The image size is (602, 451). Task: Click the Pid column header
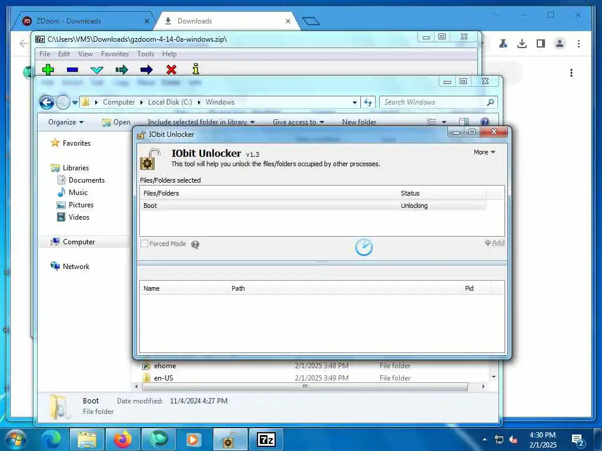click(469, 288)
